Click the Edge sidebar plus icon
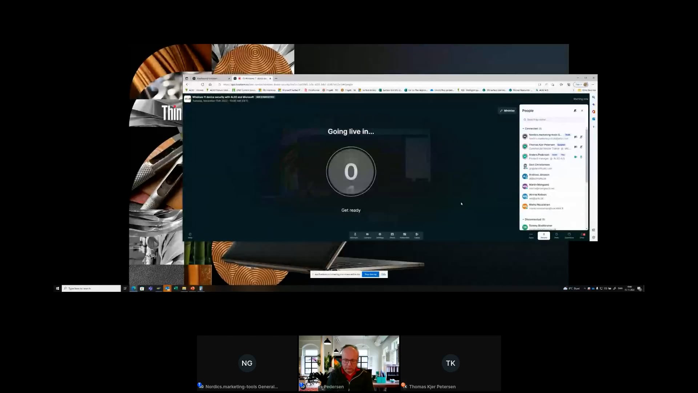The width and height of the screenshot is (698, 393). pos(594,127)
